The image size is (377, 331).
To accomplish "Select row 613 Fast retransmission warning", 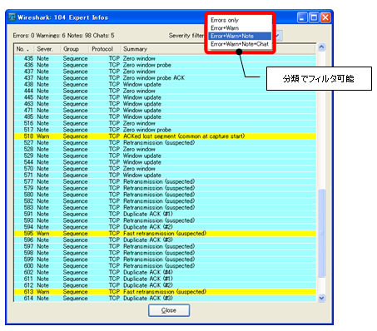I will point(165,292).
